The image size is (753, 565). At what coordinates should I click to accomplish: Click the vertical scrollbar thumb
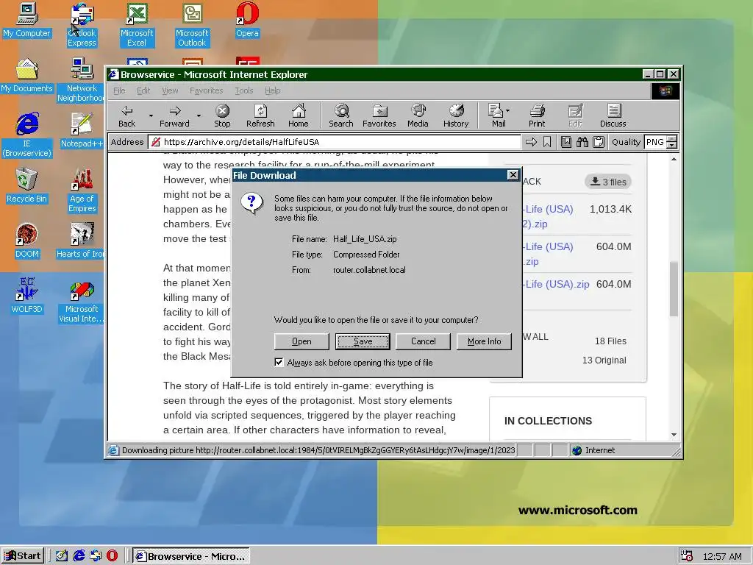click(x=674, y=288)
